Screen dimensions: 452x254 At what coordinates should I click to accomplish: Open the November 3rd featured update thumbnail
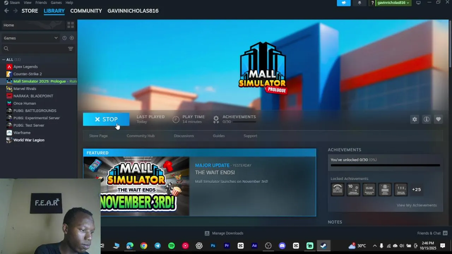(x=136, y=186)
